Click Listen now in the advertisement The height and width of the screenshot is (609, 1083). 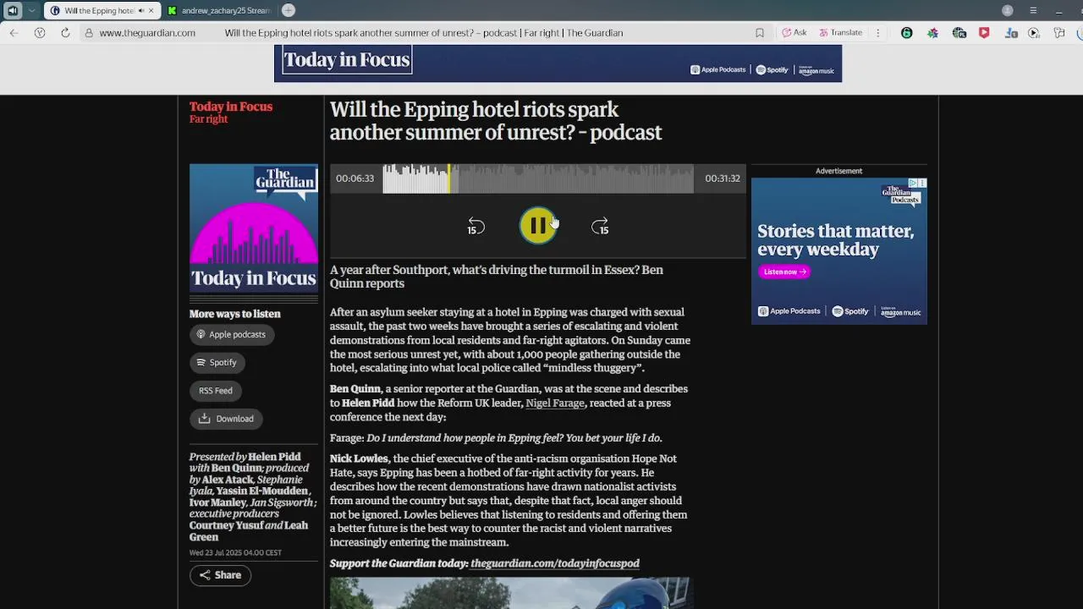[784, 272]
